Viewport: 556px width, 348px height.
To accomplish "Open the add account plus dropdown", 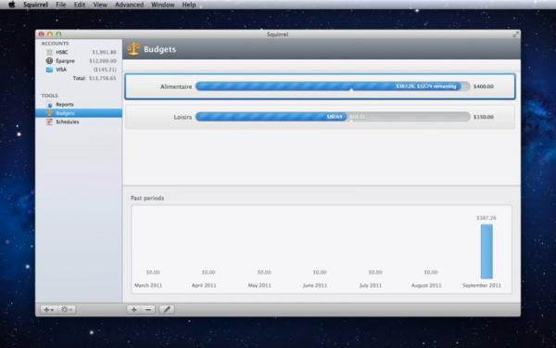I will coord(48,310).
